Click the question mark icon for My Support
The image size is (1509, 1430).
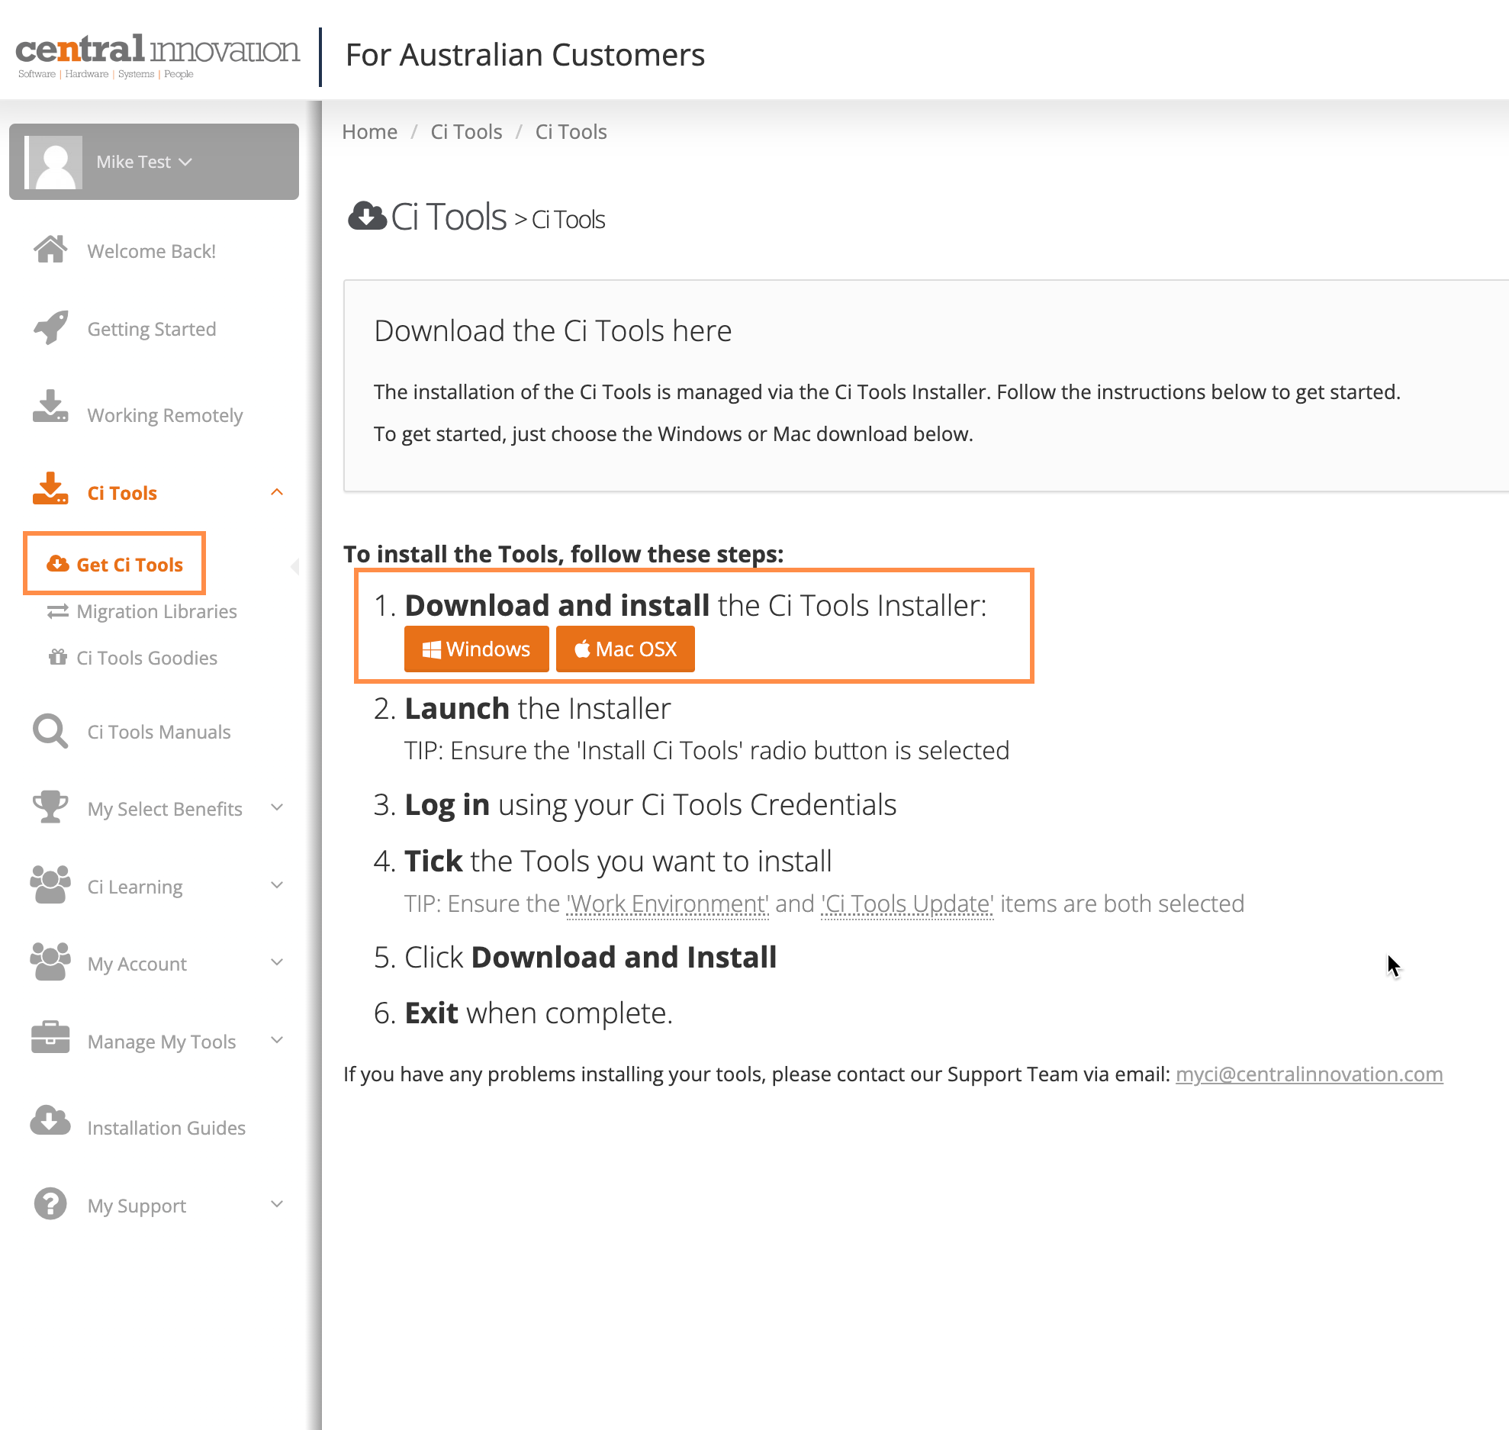click(x=50, y=1203)
